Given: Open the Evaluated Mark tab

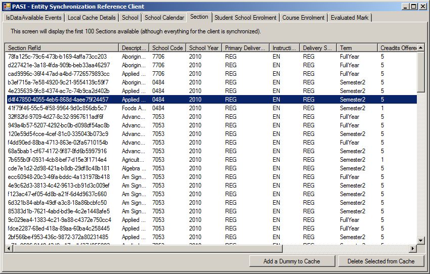Looking at the screenshot, I should (350, 18).
